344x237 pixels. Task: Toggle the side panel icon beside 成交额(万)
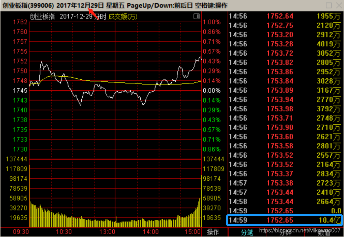pos(196,16)
